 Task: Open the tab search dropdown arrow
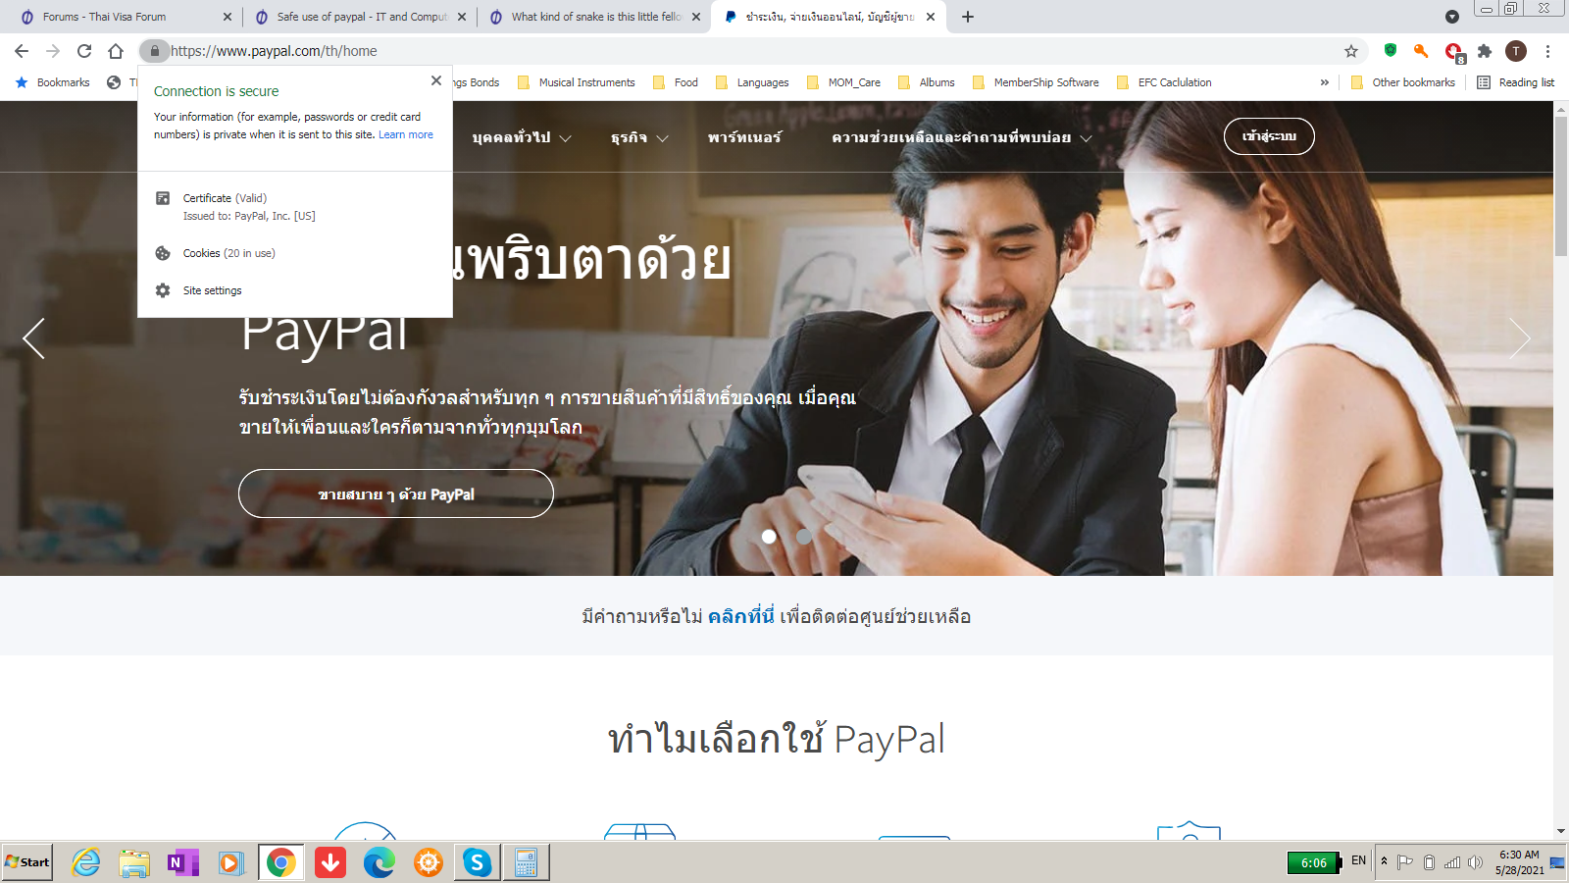pyautogui.click(x=1452, y=17)
